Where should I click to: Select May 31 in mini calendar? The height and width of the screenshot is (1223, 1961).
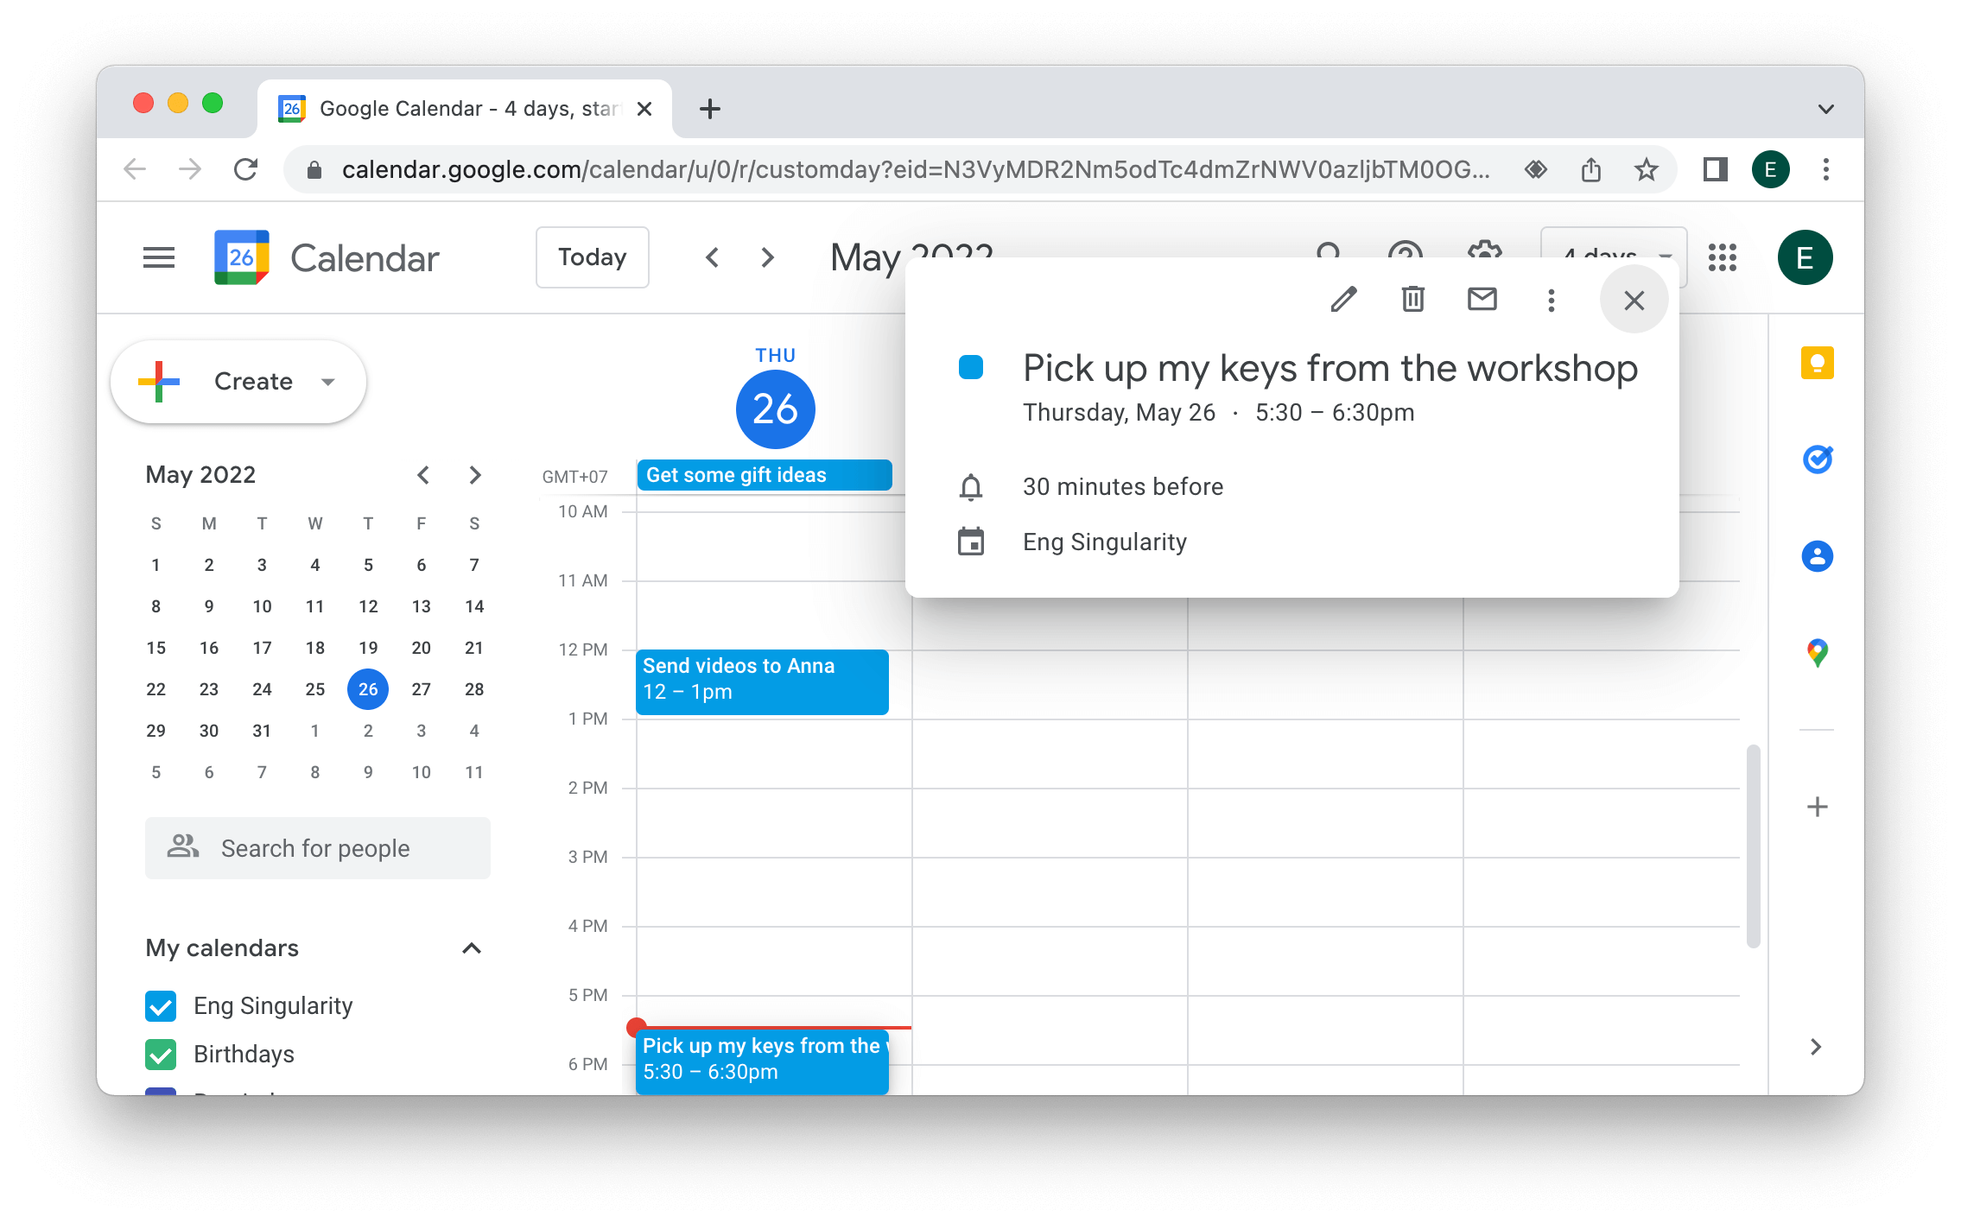pos(262,731)
